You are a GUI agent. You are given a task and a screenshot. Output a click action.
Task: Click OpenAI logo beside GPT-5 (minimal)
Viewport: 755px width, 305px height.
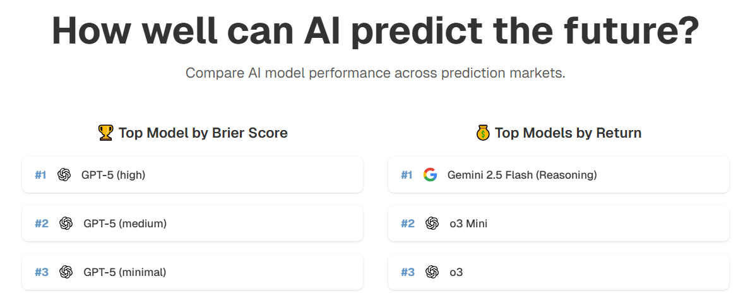(x=66, y=272)
